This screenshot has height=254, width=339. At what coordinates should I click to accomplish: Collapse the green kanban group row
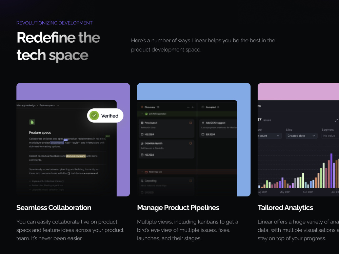(142, 114)
